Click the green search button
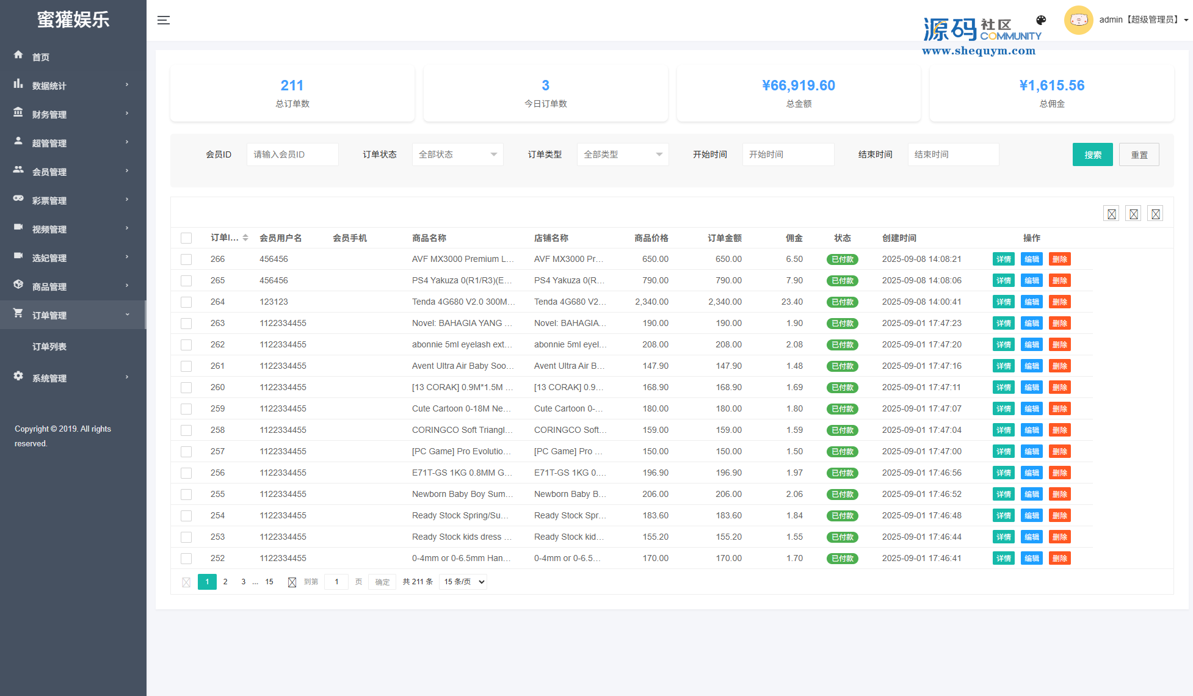This screenshot has width=1193, height=696. click(1092, 154)
